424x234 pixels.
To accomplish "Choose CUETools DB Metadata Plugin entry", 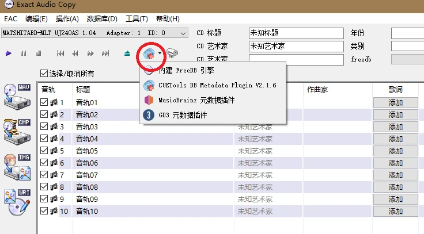I will click(213, 85).
